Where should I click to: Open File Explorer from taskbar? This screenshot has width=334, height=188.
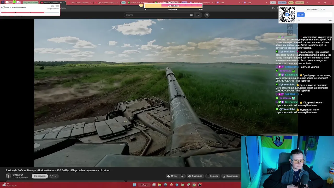click(160, 185)
